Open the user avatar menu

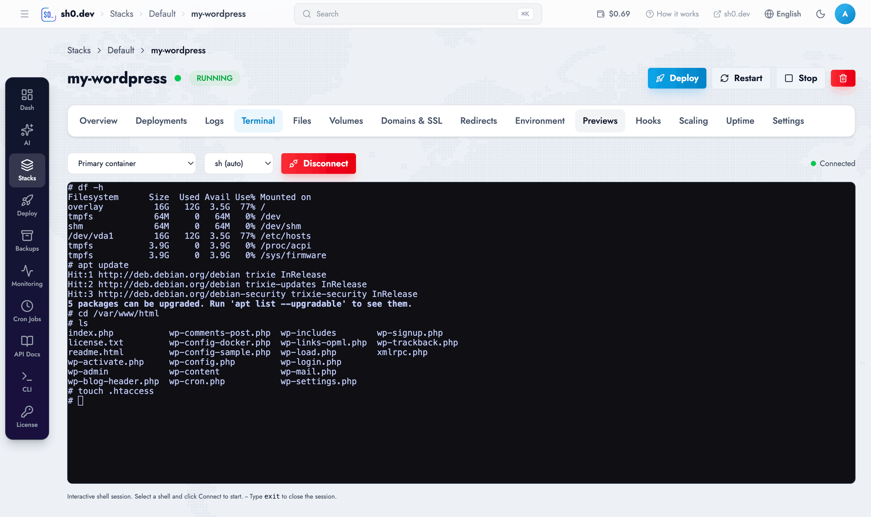pyautogui.click(x=845, y=14)
